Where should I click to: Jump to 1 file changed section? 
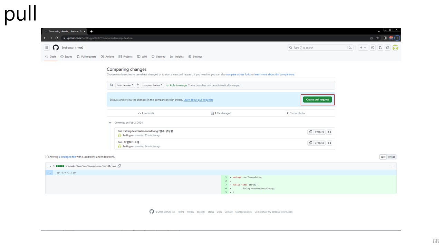pyautogui.click(x=221, y=113)
